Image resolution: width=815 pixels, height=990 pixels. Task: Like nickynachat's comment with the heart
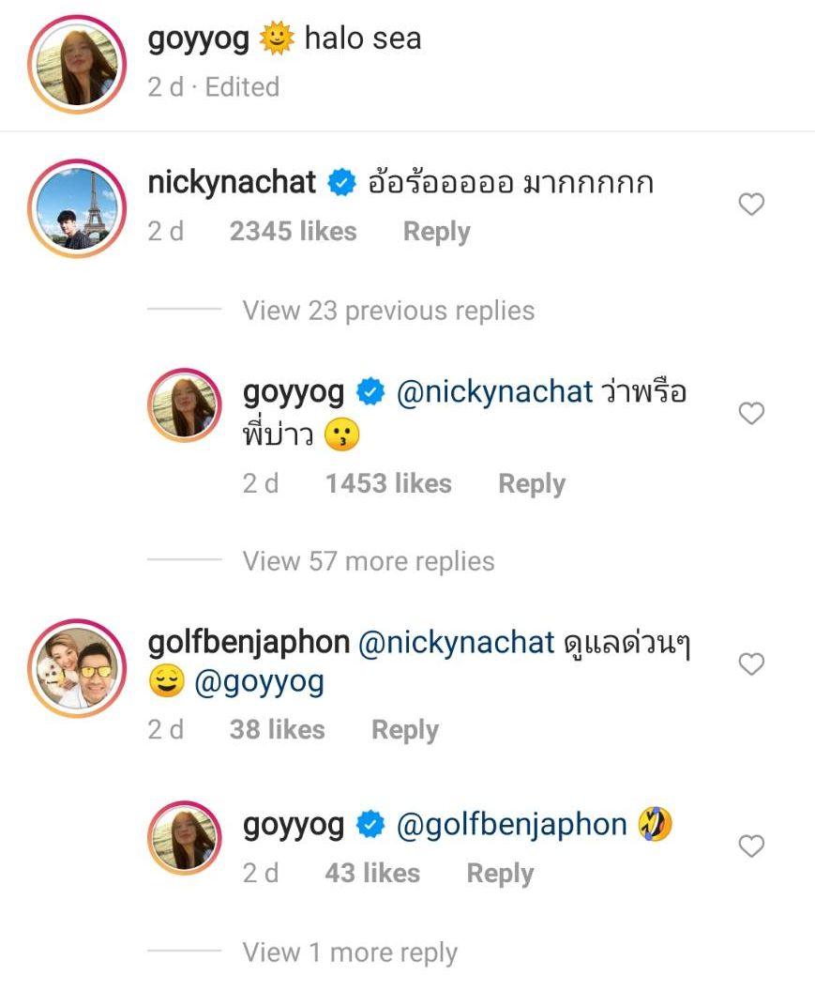point(751,205)
